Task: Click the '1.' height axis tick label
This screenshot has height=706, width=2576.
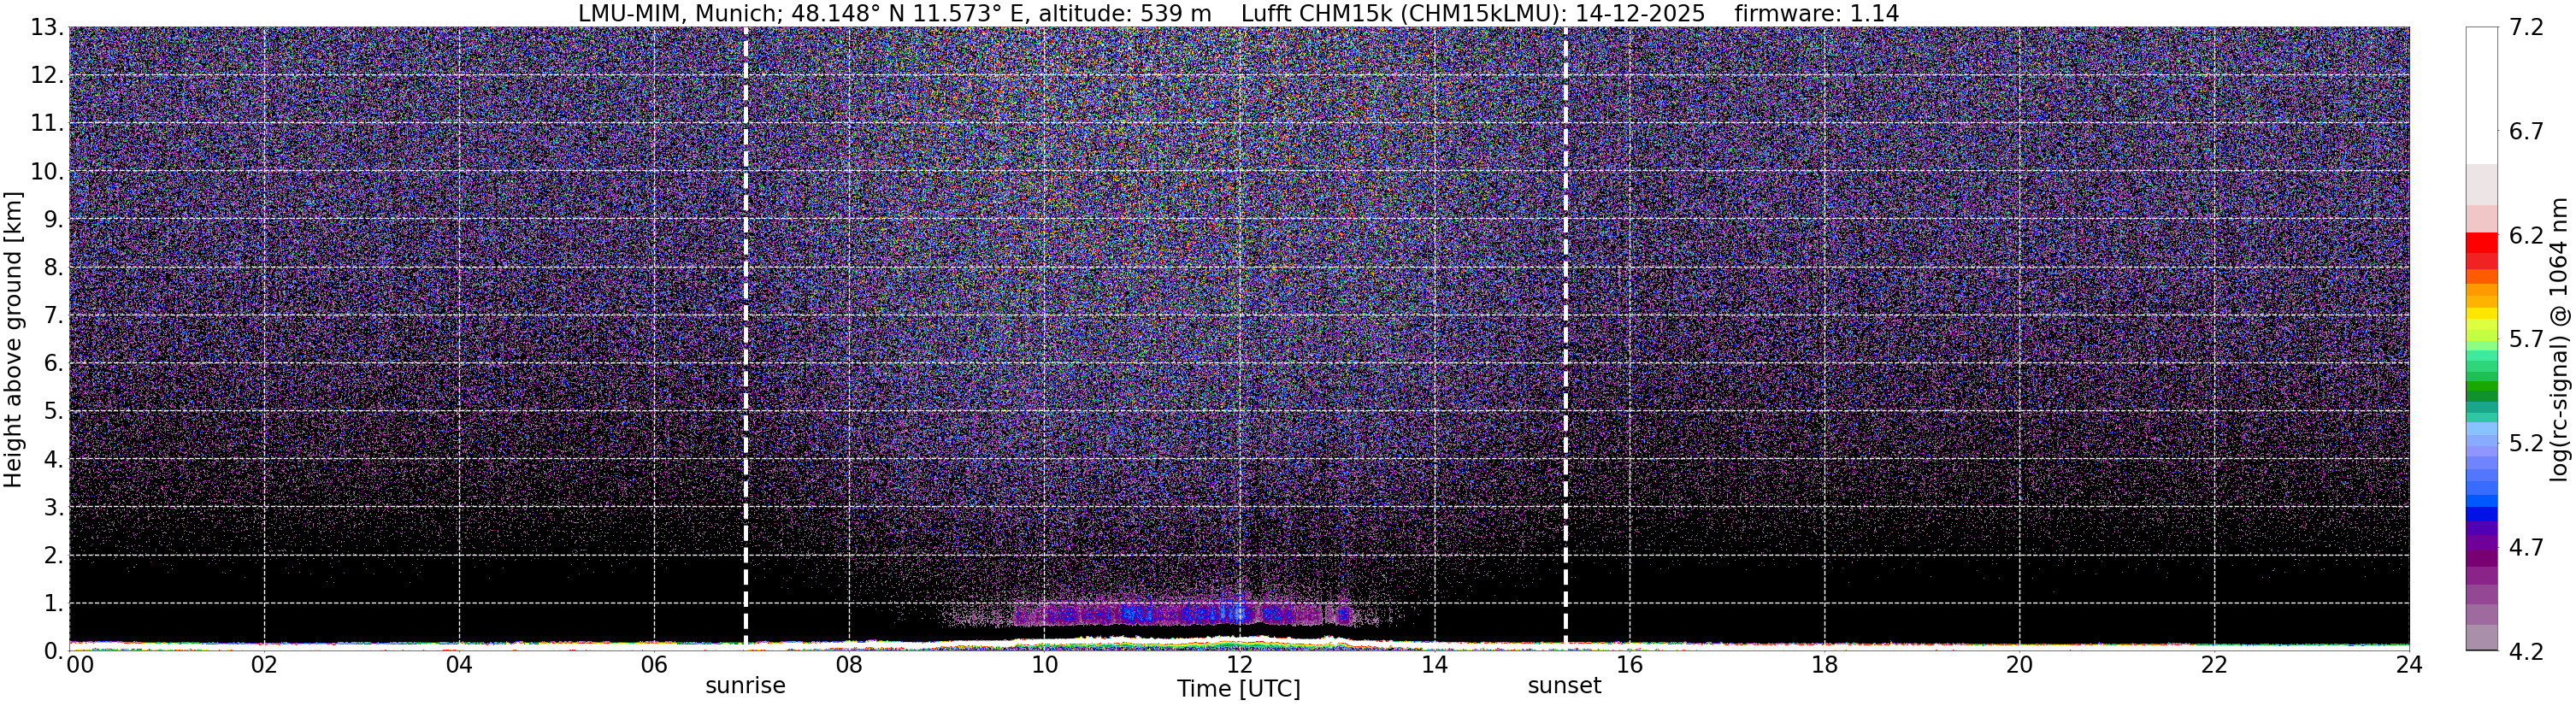Action: [54, 604]
